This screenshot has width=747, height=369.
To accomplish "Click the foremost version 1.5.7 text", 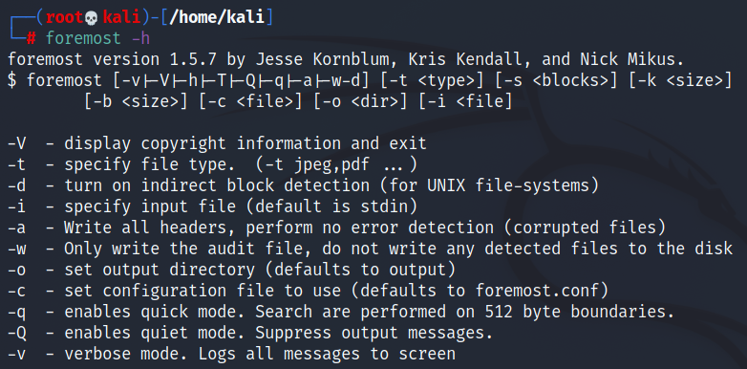I will (112, 59).
